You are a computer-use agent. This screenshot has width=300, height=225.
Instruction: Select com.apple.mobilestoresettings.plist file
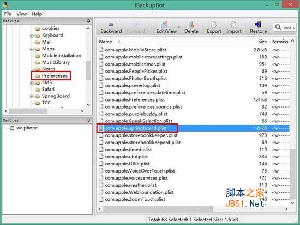pyautogui.click(x=143, y=57)
